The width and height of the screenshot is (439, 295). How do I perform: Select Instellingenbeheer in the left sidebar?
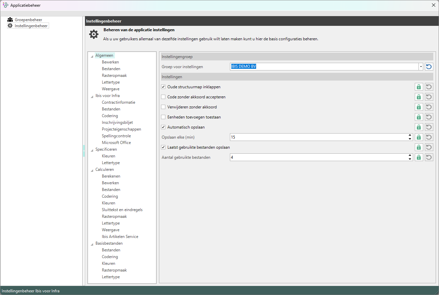coord(31,26)
